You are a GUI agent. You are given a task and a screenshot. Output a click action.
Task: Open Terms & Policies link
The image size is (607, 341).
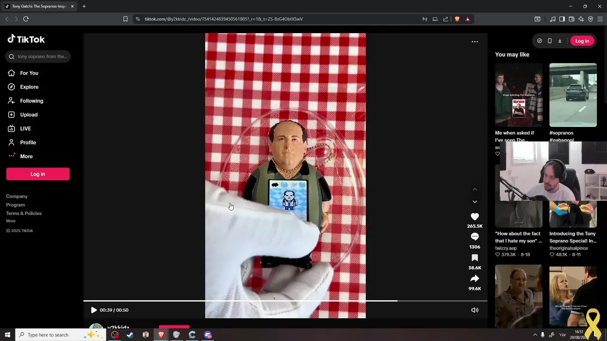point(24,213)
